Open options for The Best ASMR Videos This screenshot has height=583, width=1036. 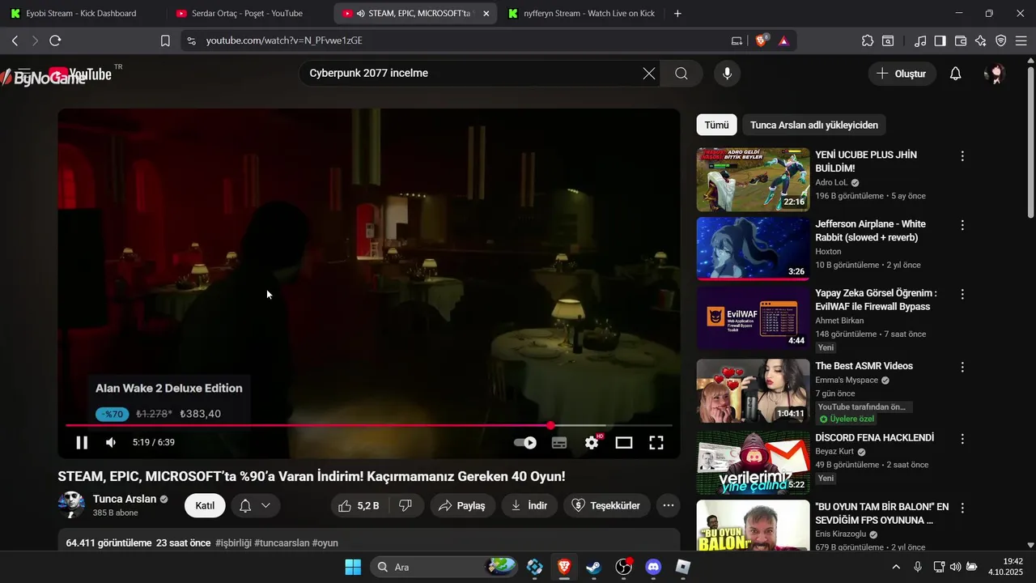(962, 367)
